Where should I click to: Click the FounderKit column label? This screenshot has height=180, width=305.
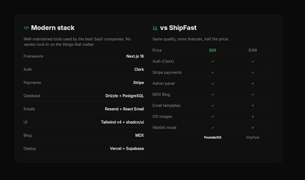213,137
